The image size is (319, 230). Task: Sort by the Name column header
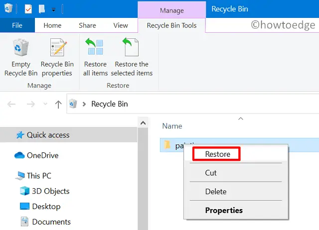172,126
